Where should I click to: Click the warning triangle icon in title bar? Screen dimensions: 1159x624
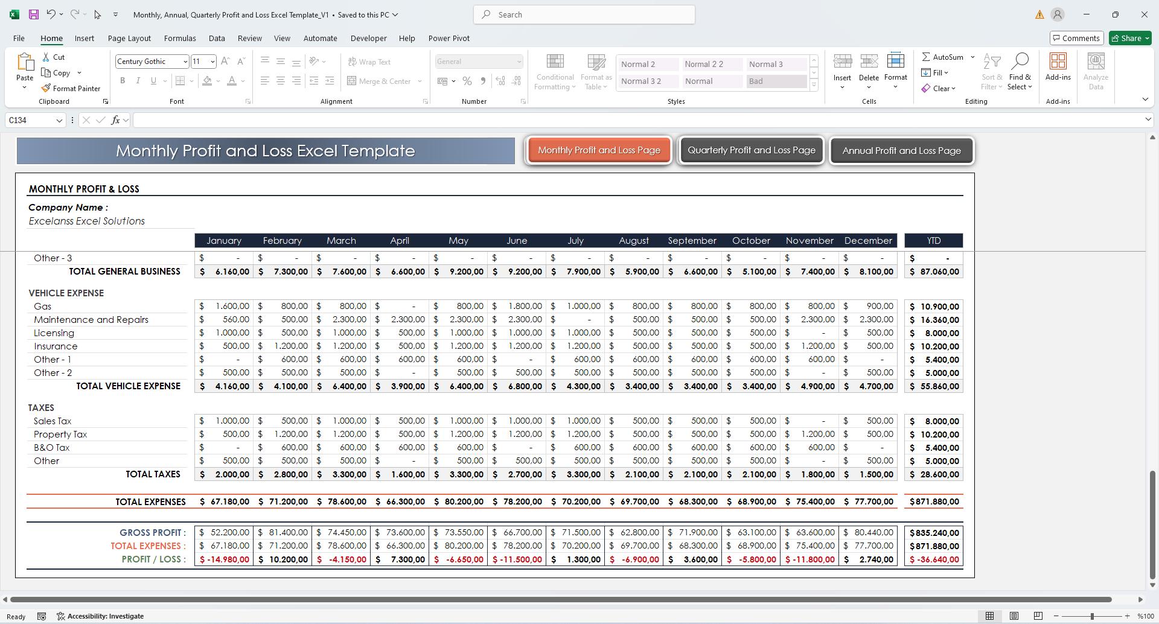(x=1039, y=14)
